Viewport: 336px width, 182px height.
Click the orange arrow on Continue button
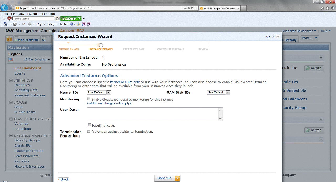(177, 178)
